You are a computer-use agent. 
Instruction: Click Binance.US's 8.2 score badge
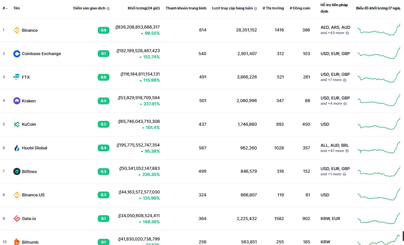tap(104, 195)
